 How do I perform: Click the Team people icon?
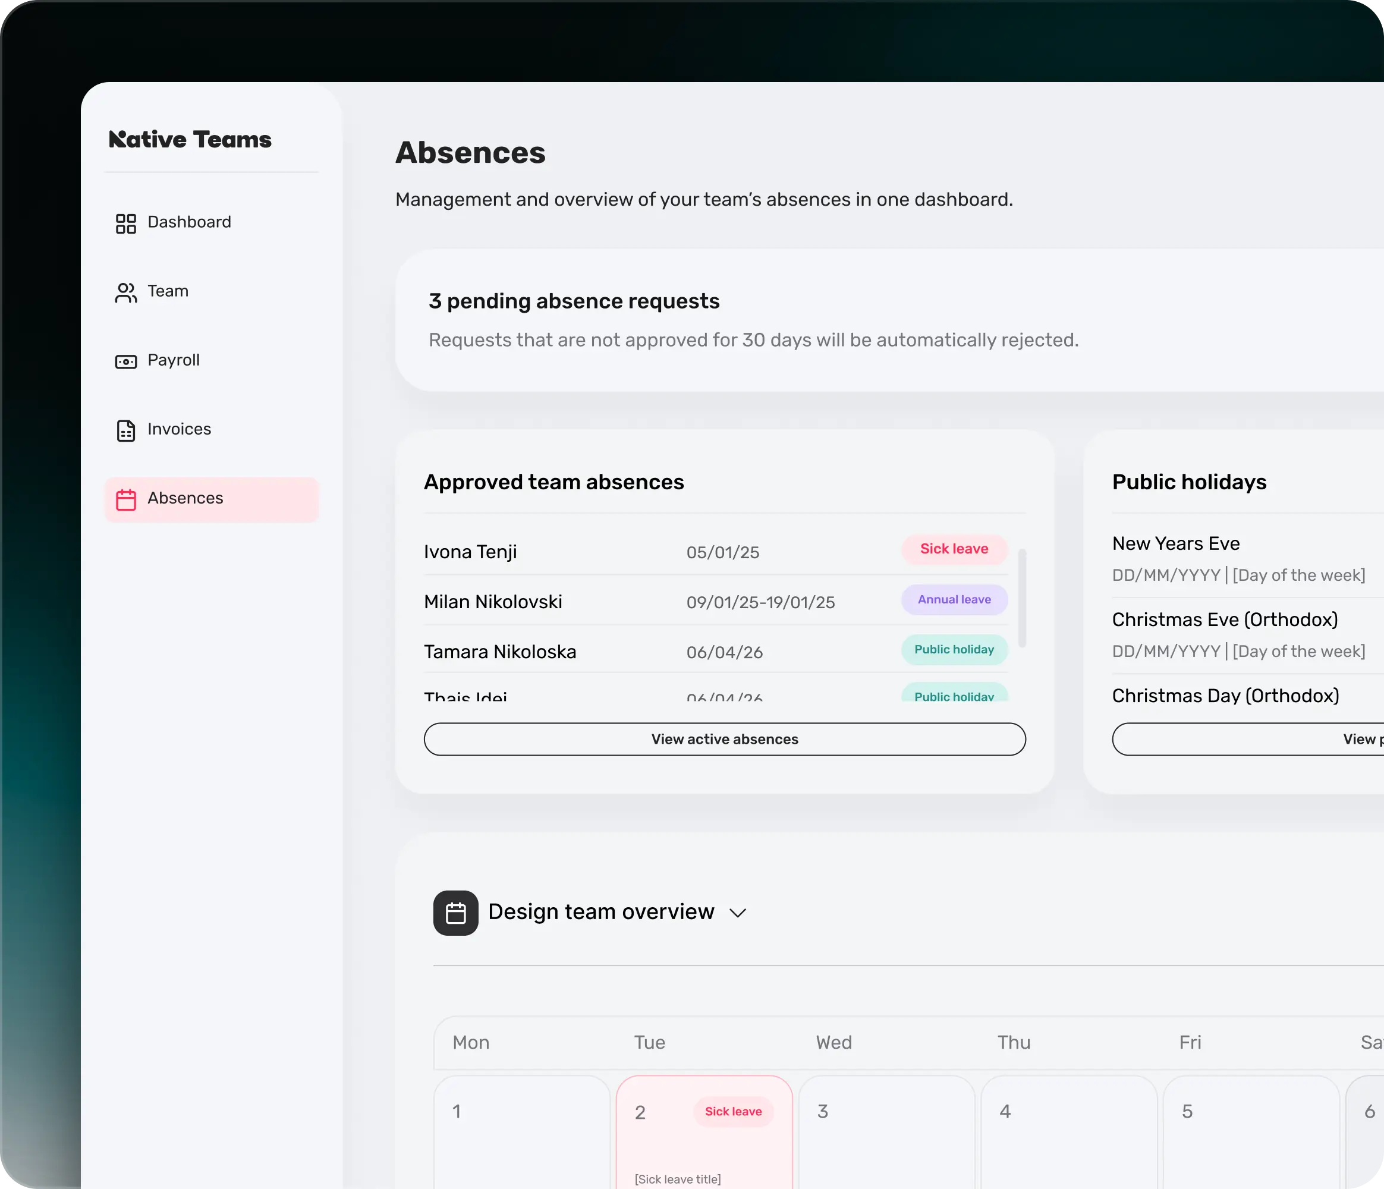pos(125,292)
